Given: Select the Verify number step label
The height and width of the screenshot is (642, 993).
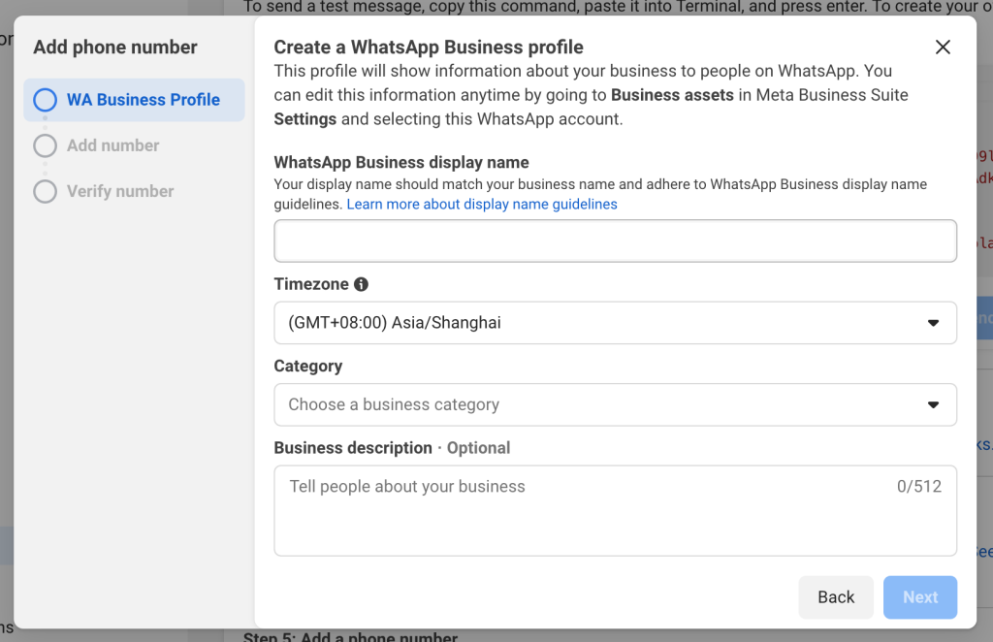Looking at the screenshot, I should (120, 191).
